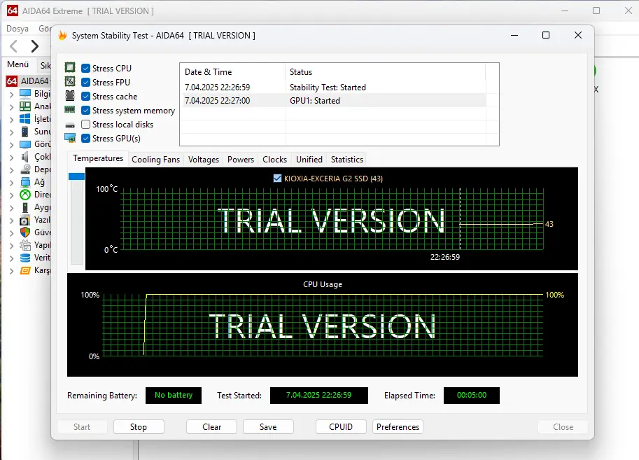
Task: Select the 'GPU1: Started' log row
Action: click(x=333, y=101)
